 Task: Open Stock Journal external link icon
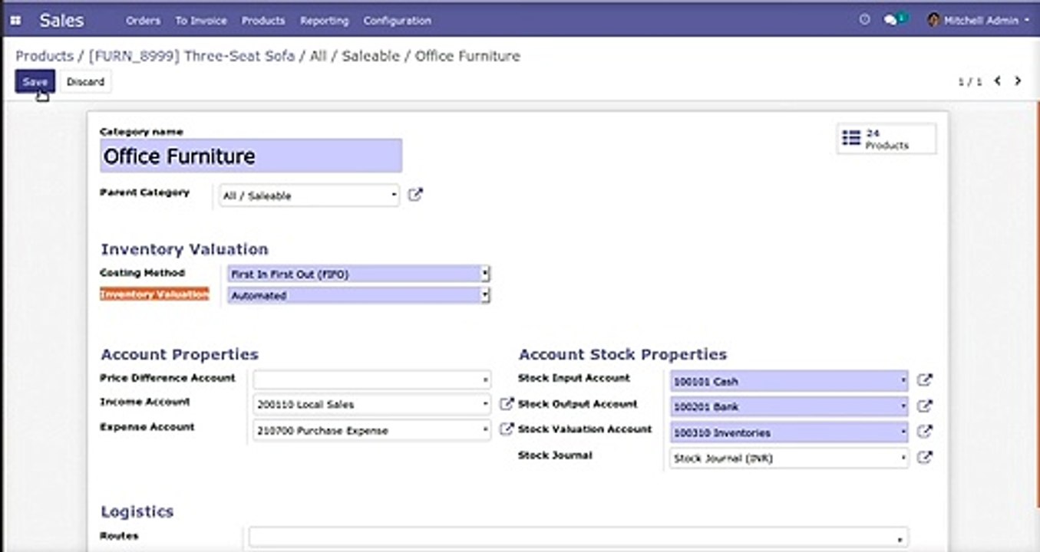pos(925,458)
